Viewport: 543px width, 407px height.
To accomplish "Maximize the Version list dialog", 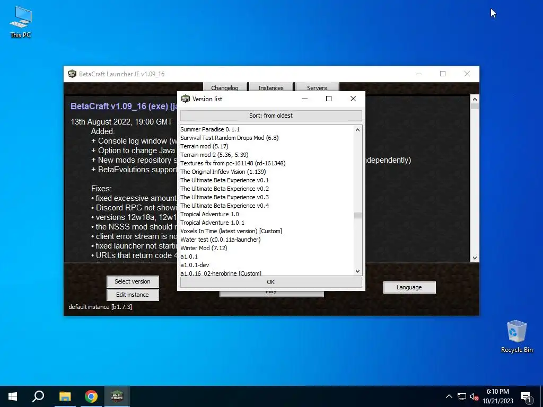I will pyautogui.click(x=329, y=99).
